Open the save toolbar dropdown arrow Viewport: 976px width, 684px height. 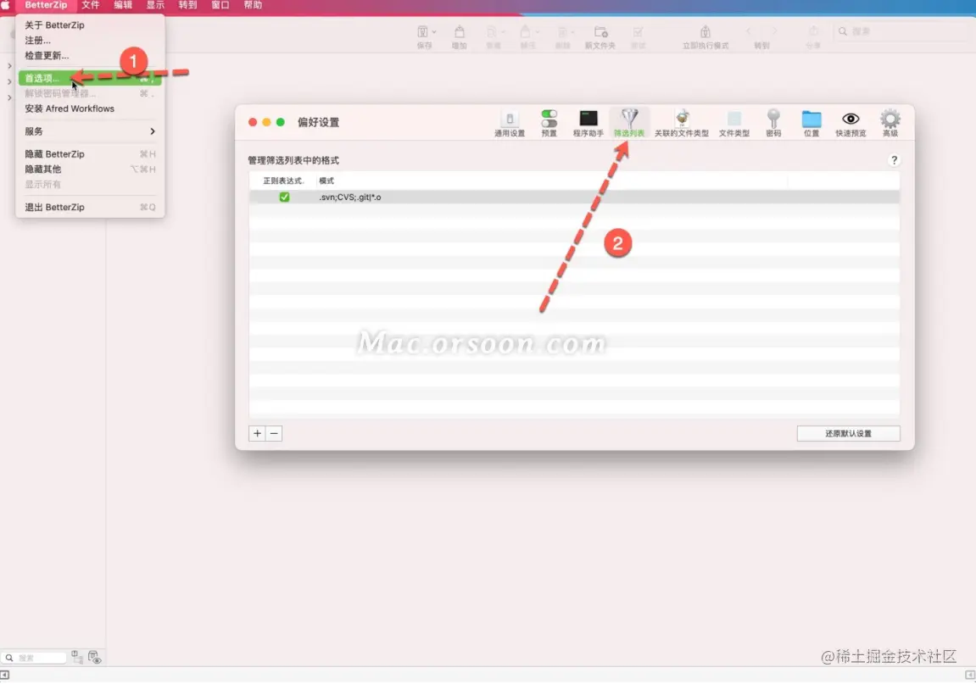point(434,31)
